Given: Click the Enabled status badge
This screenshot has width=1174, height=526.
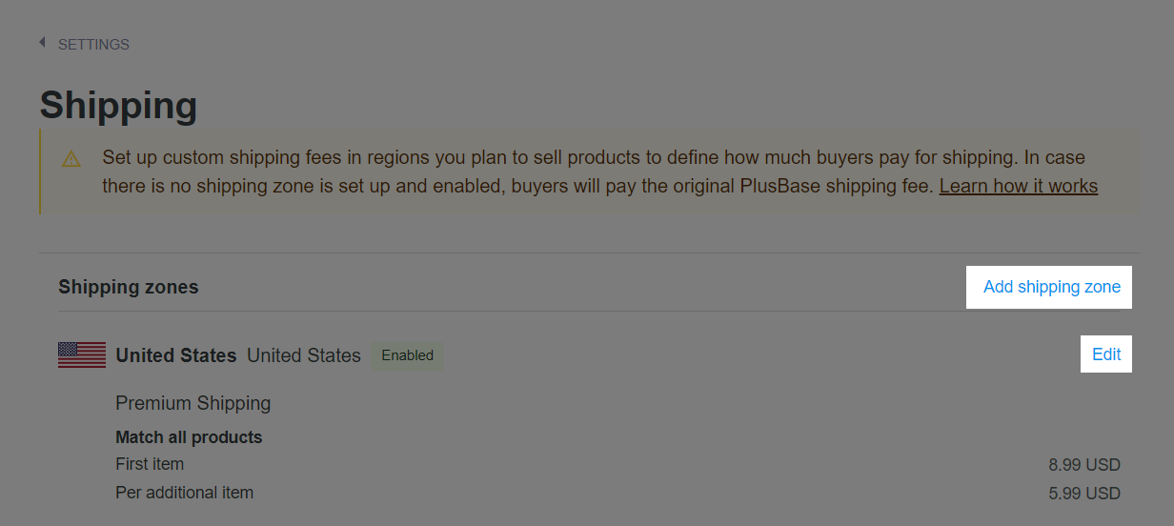Looking at the screenshot, I should (x=407, y=355).
